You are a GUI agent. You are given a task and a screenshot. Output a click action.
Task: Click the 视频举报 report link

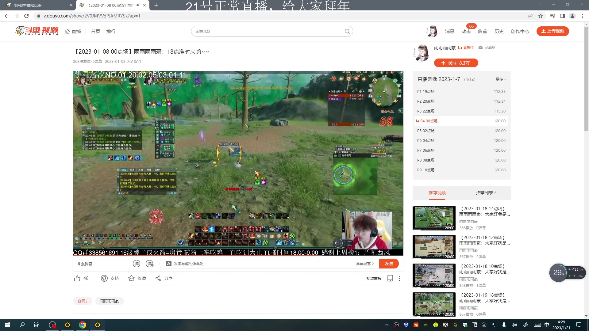pyautogui.click(x=374, y=278)
